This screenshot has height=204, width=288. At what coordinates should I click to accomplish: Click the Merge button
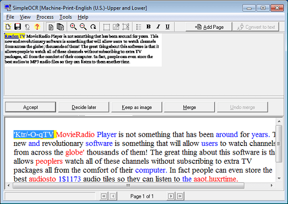click(190, 107)
